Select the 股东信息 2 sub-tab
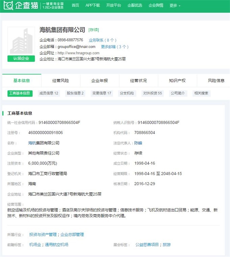Viewport: 230px width, 257px height. point(75,93)
